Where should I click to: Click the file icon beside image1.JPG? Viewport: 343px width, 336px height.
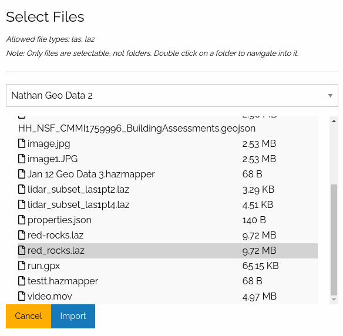(21, 159)
